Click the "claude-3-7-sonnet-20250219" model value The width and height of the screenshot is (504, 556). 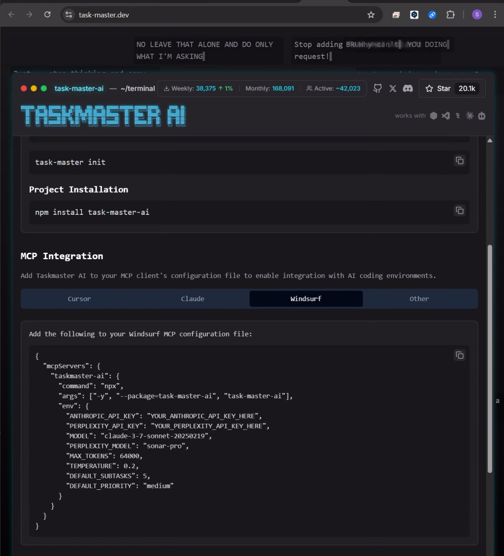155,436
